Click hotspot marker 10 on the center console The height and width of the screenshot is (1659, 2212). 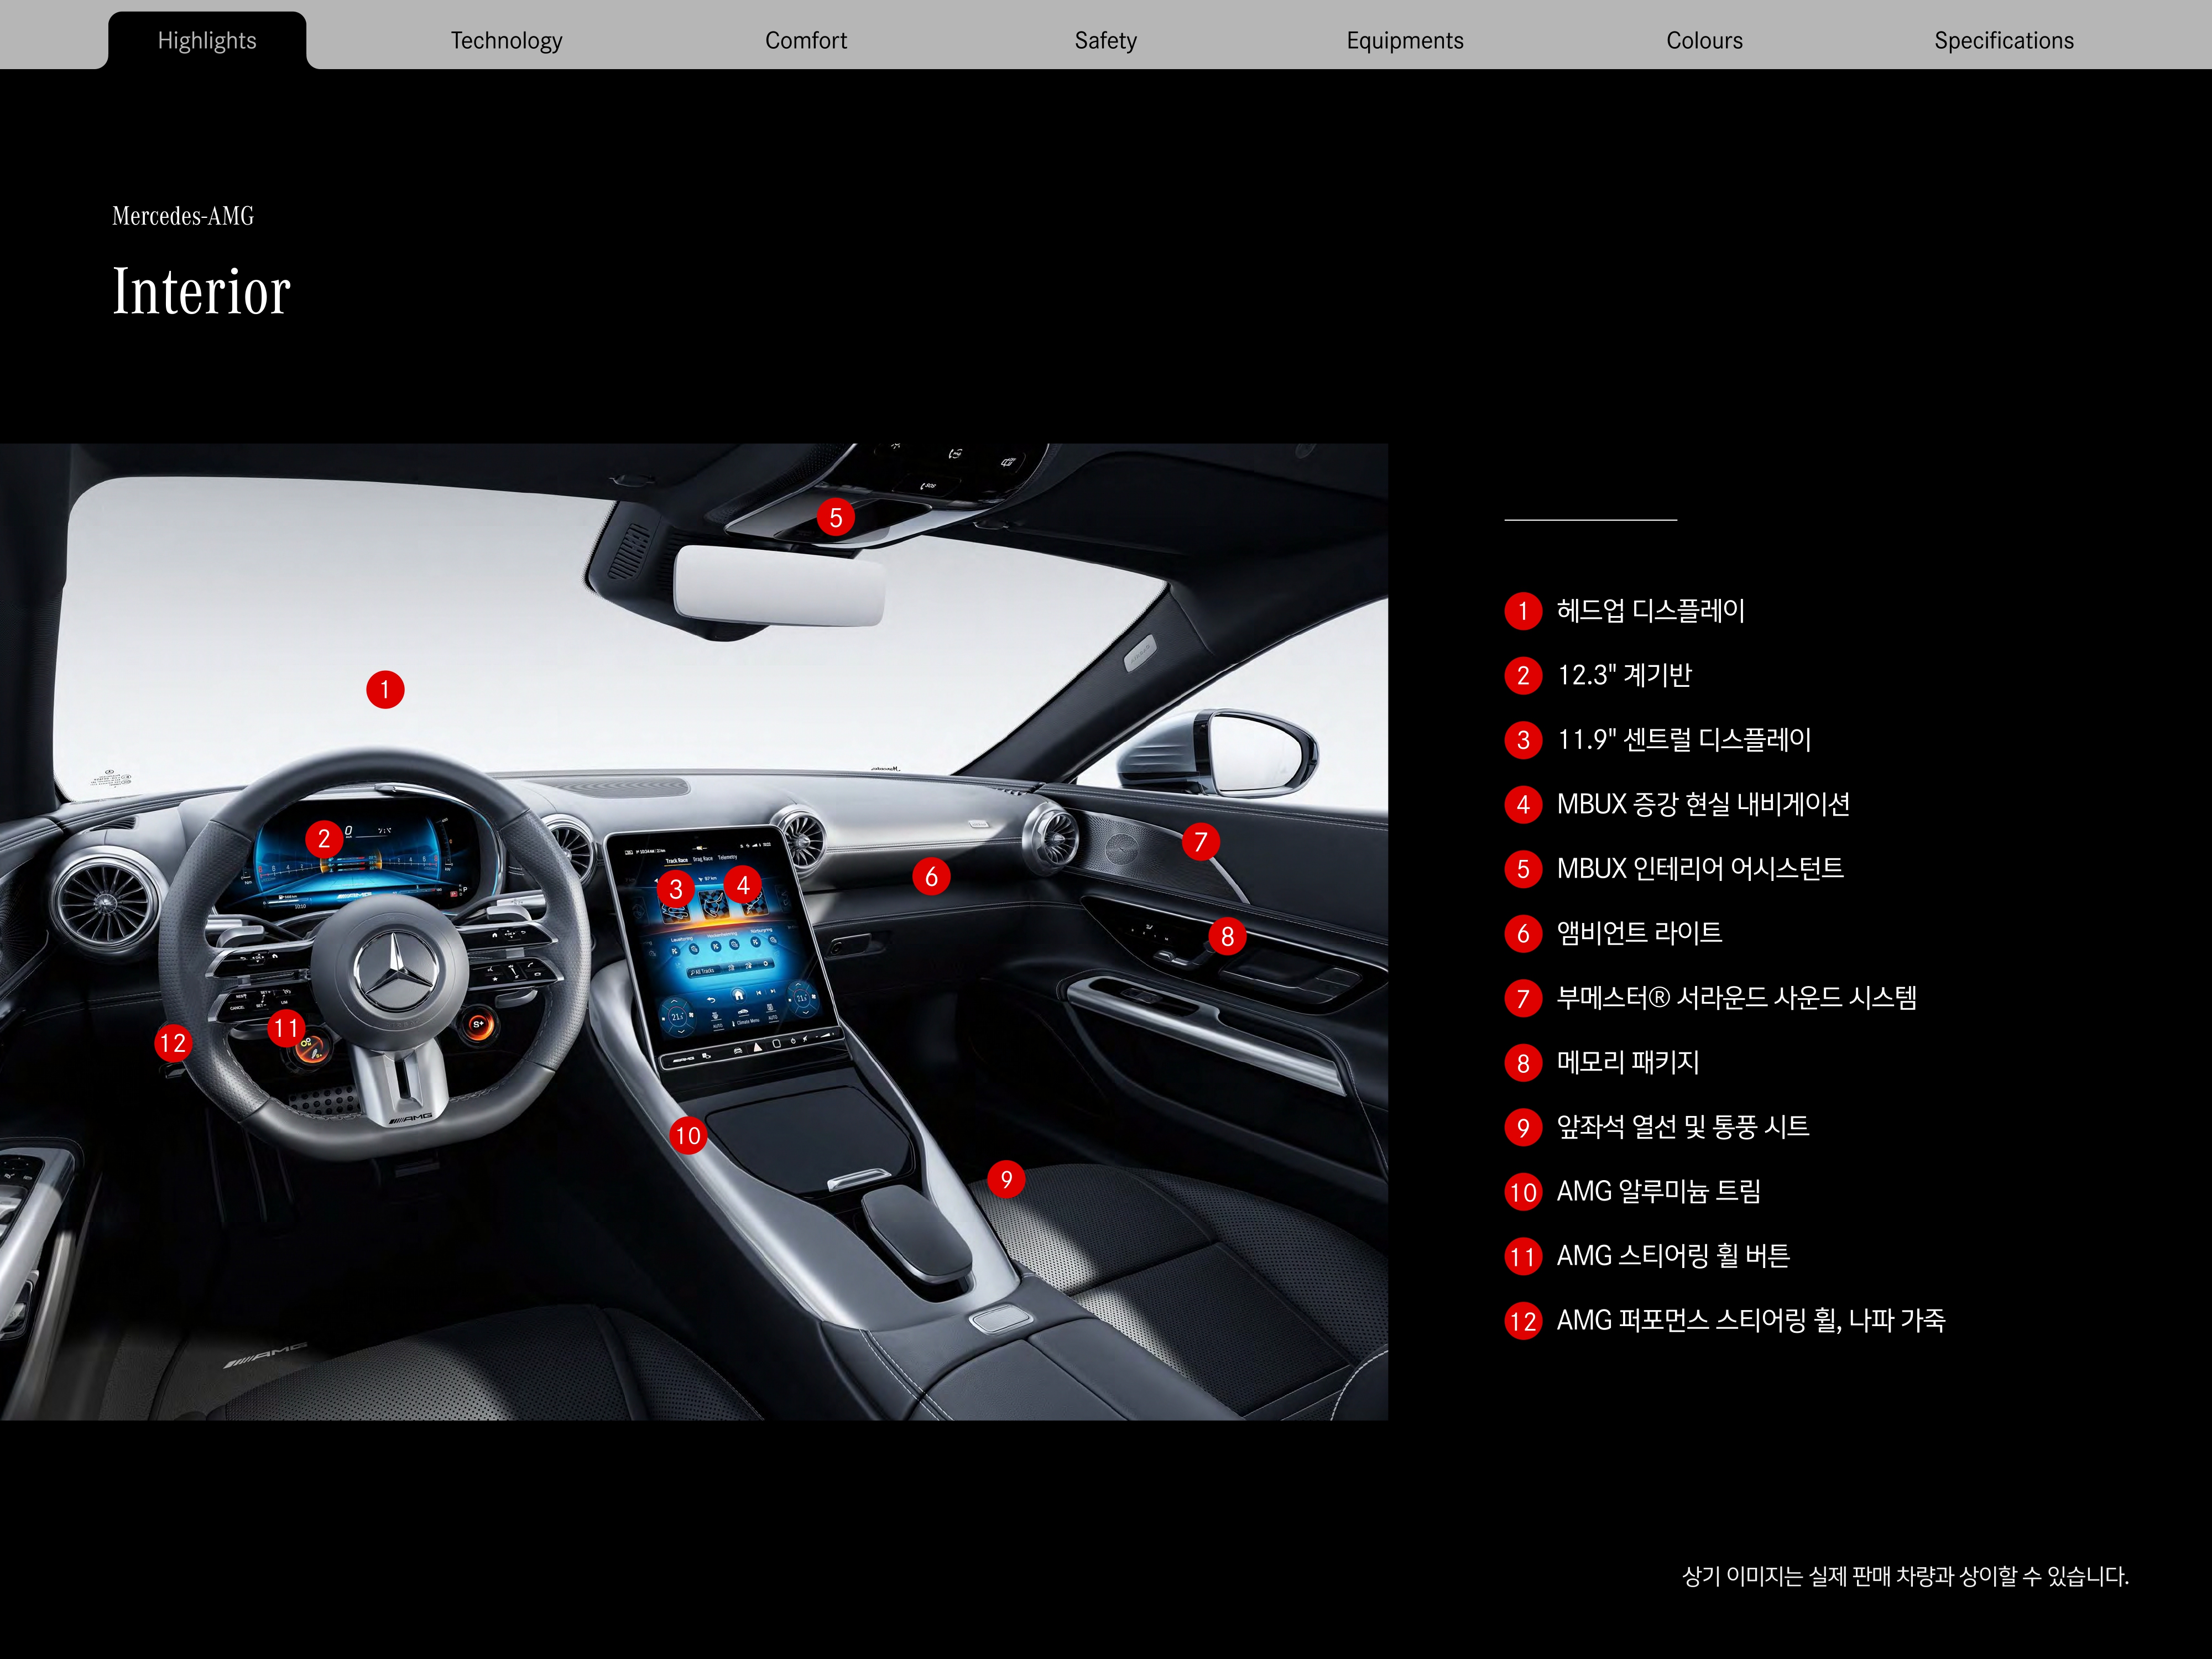point(688,1135)
